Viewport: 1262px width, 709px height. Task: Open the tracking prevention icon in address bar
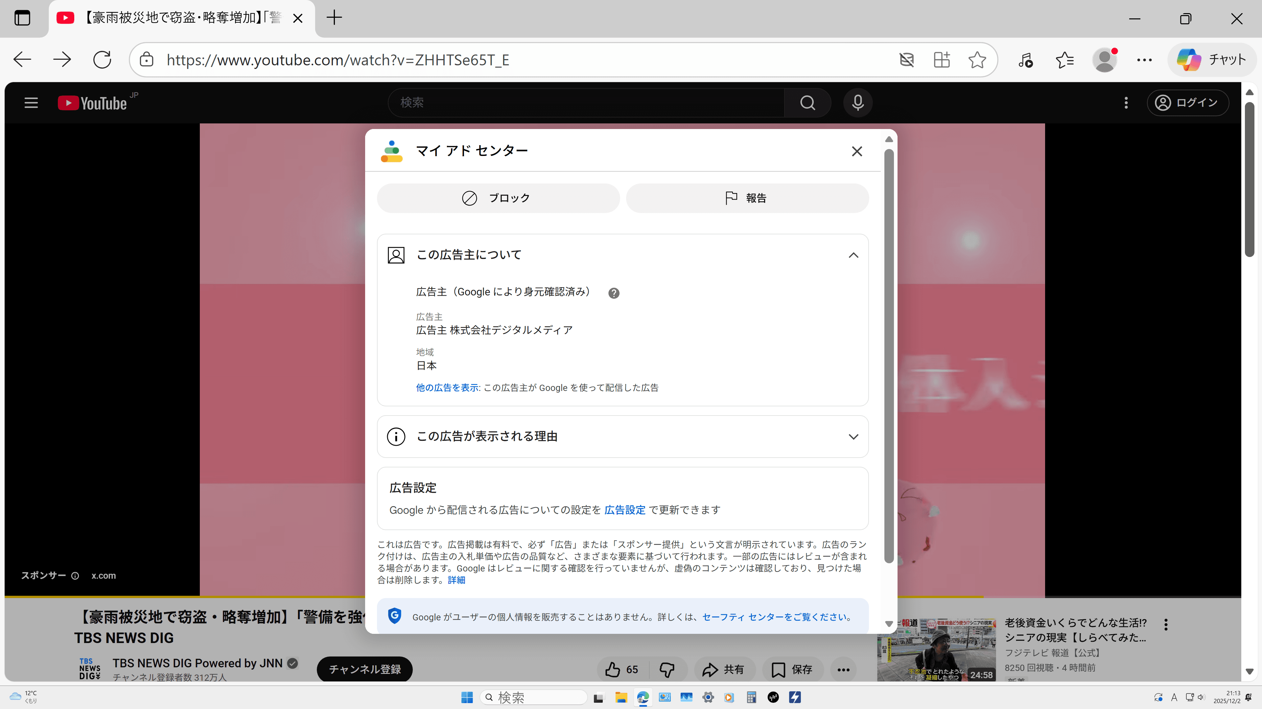pyautogui.click(x=906, y=60)
